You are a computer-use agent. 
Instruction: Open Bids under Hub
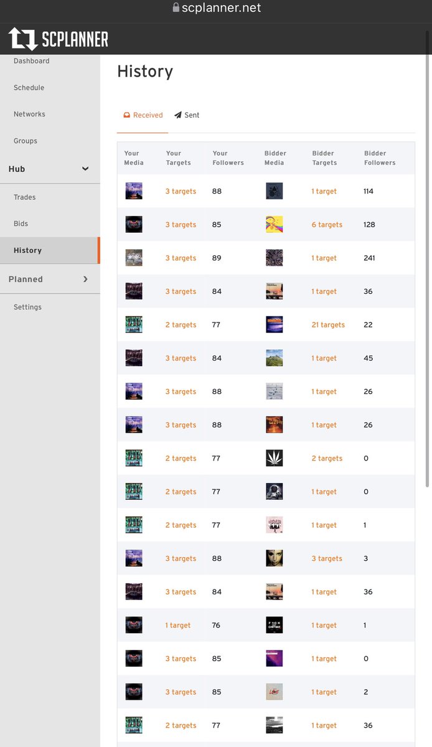21,223
